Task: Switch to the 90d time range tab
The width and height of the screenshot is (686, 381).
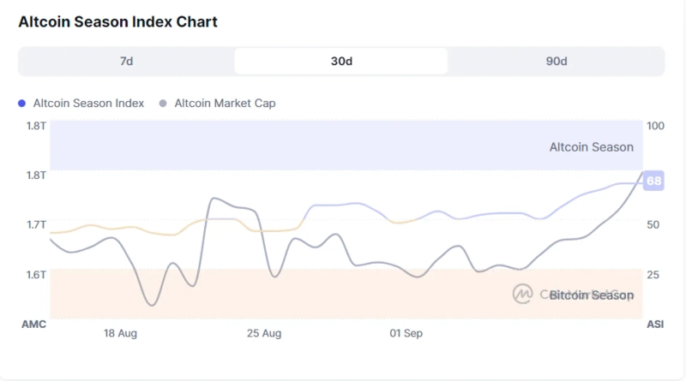Action: 556,62
